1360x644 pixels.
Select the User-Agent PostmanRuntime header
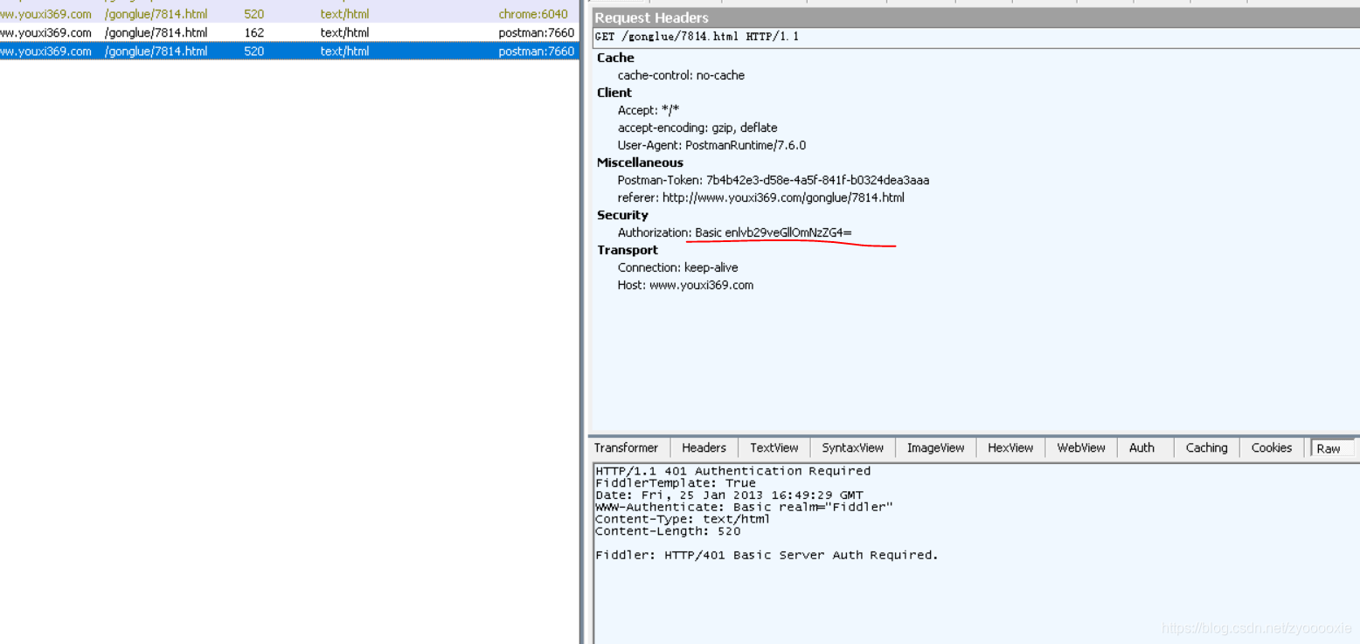(x=711, y=145)
